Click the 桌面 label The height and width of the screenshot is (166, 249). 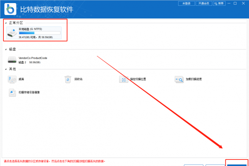pos(21,79)
